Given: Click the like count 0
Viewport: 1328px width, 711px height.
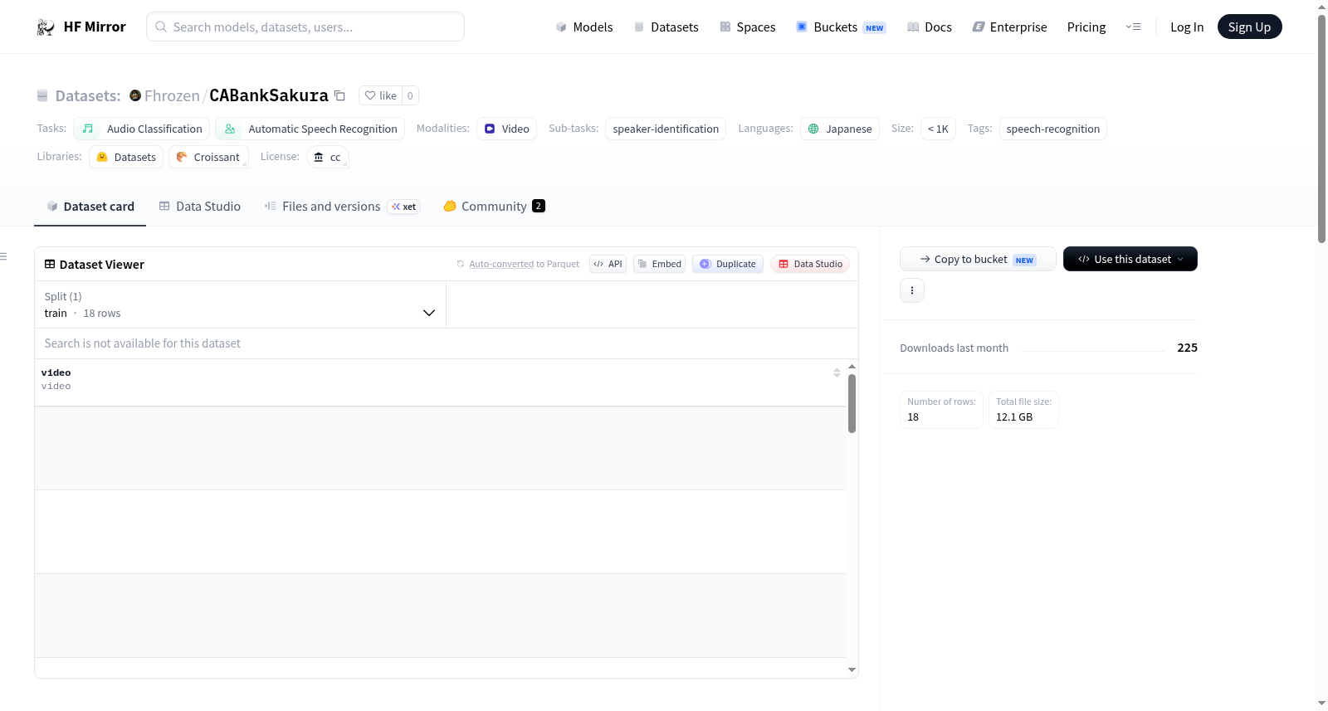Looking at the screenshot, I should pyautogui.click(x=410, y=95).
